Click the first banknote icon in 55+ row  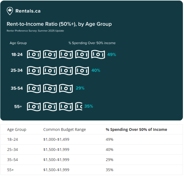tap(34, 107)
